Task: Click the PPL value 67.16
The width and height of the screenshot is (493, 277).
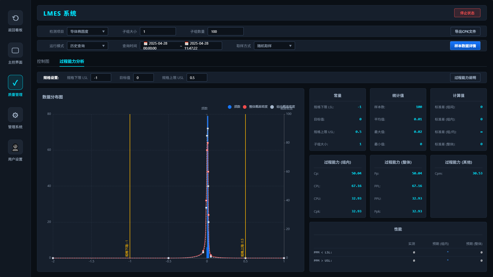Action: pyautogui.click(x=417, y=186)
